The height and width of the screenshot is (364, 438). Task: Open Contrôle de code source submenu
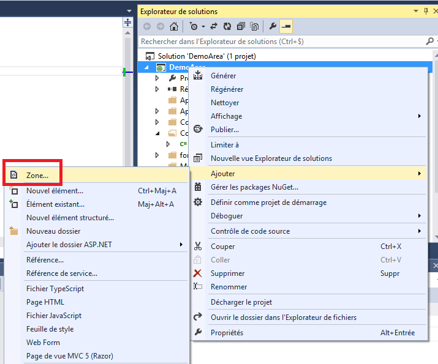pos(309,231)
